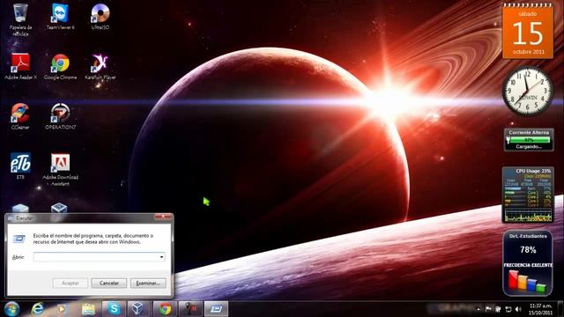Screen dimensions: 564x317
Task: Click the Examinar... button
Action: click(148, 284)
